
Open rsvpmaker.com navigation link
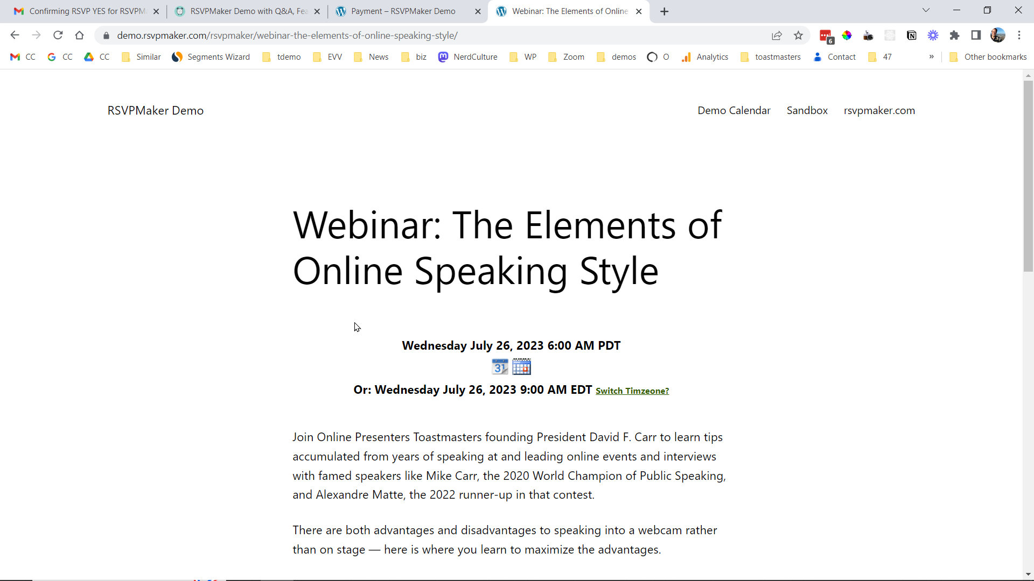(x=880, y=111)
